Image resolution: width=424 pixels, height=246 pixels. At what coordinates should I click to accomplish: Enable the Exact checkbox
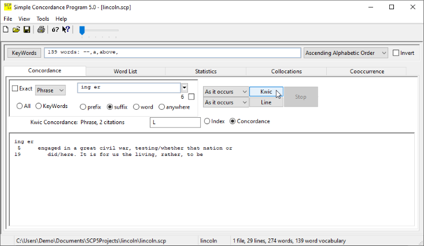(16, 89)
